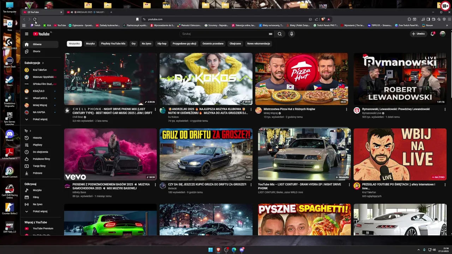Viewport: 452px width, 254px height.
Task: Select Playlisty YouTube Mix chip
Action: click(113, 44)
